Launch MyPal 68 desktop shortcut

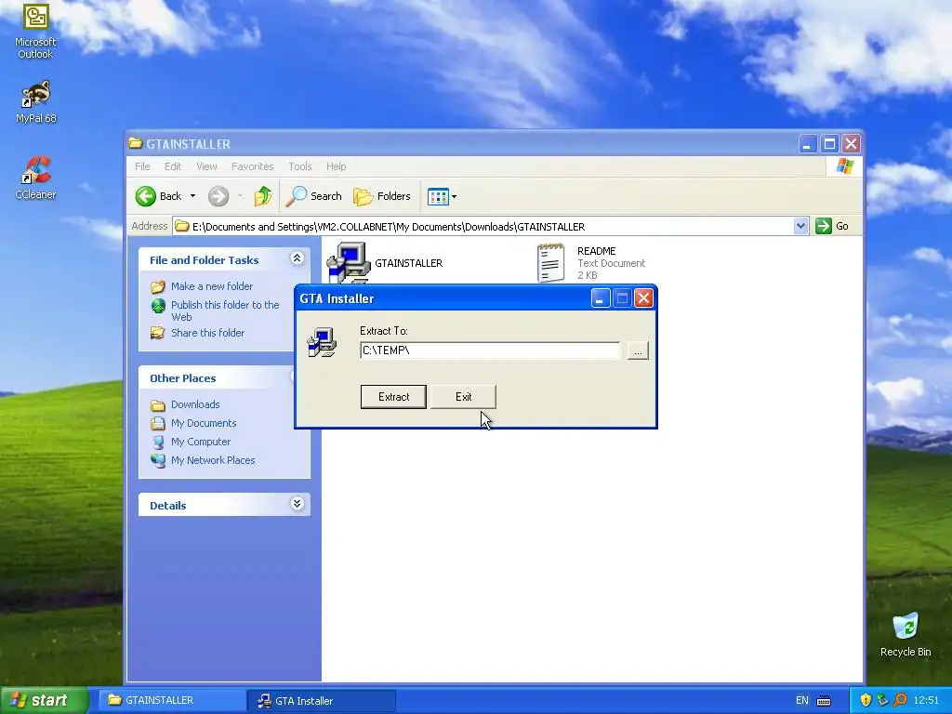coord(35,101)
